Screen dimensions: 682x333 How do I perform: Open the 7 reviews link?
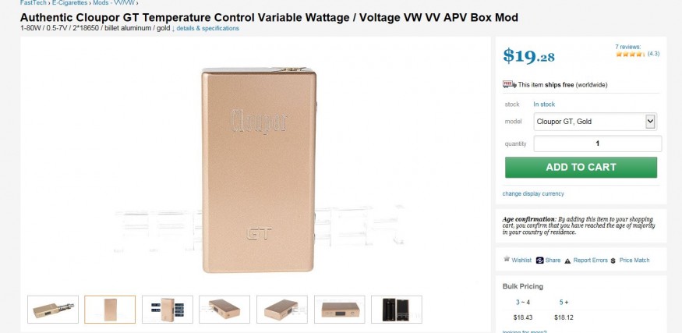[627, 47]
